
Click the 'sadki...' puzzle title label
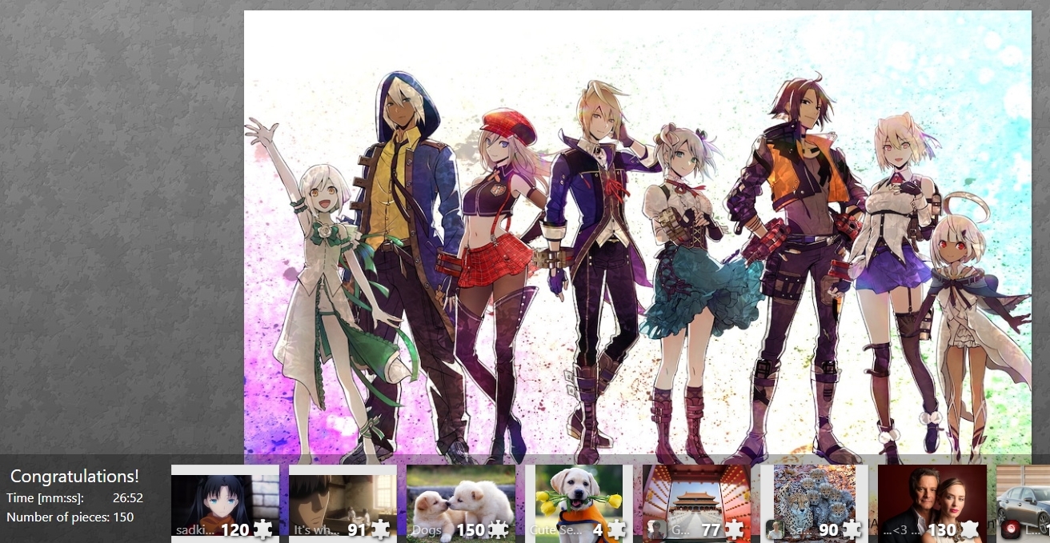(196, 530)
